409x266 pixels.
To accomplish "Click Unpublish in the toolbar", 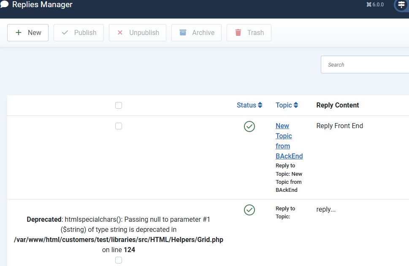I will coord(138,32).
